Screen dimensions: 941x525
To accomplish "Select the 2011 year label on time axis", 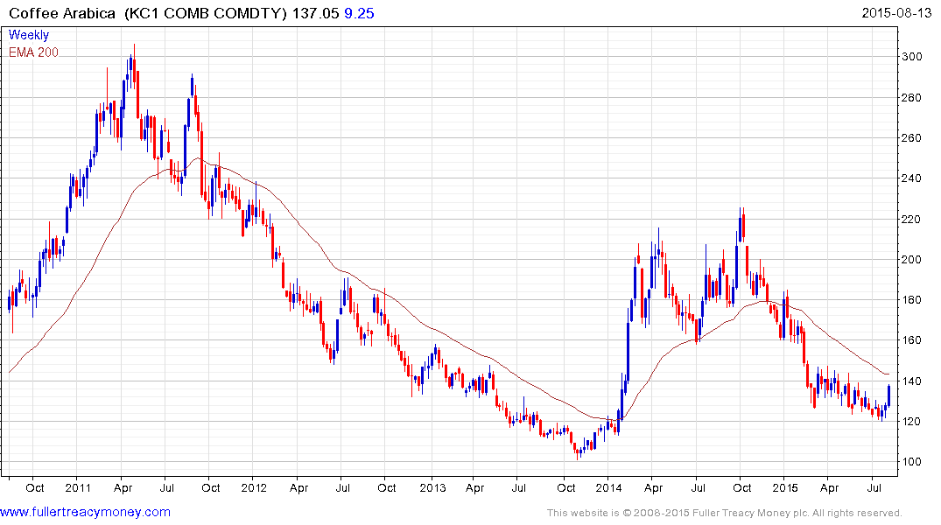I will pos(77,487).
